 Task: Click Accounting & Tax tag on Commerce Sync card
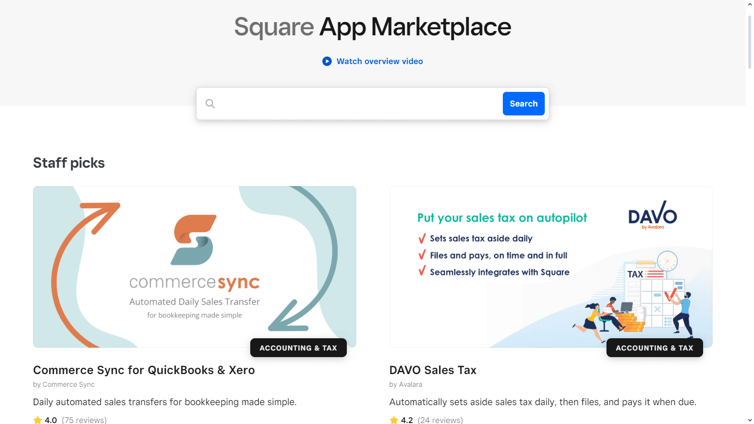pos(298,348)
